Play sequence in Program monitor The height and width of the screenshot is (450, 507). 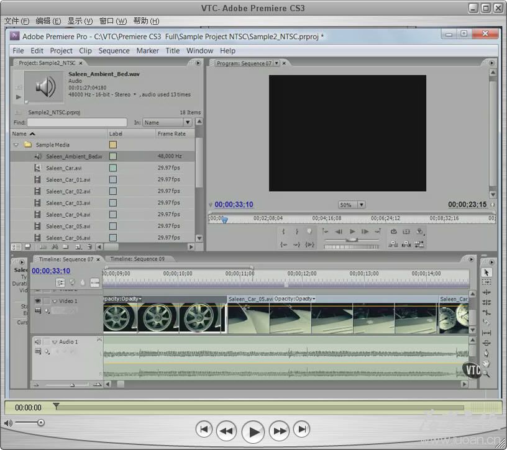[x=352, y=232]
